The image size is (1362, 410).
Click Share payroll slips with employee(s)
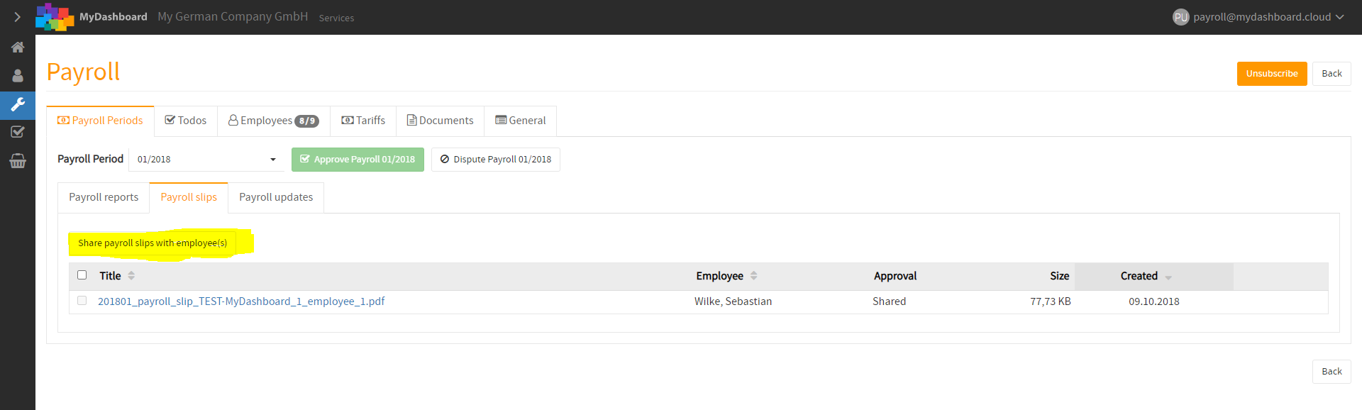pyautogui.click(x=153, y=243)
